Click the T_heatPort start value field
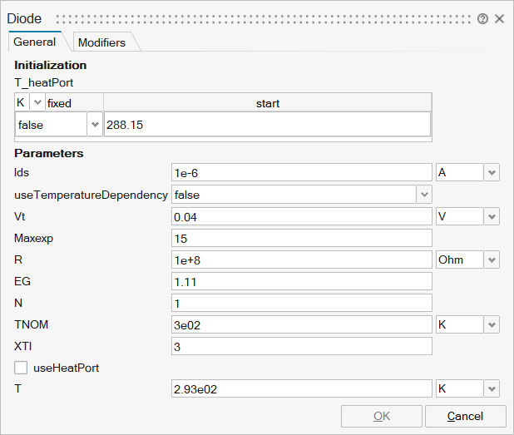Image resolution: width=514 pixels, height=435 pixels. tap(266, 125)
